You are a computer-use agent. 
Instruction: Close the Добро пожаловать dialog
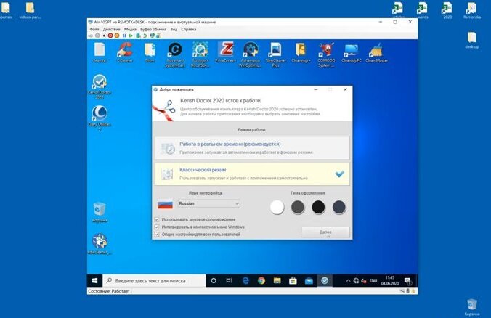(x=345, y=89)
